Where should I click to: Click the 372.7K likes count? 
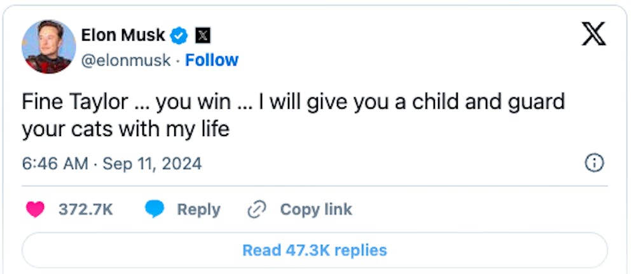click(x=85, y=210)
